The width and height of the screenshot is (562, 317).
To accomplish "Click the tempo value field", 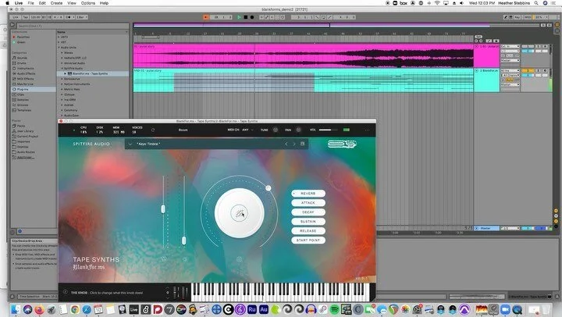I will (x=35, y=17).
